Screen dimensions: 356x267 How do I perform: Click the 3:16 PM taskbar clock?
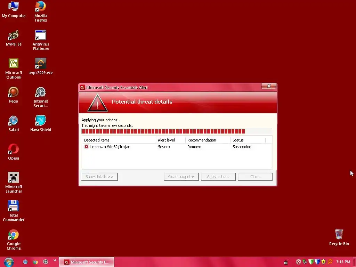tap(343, 262)
